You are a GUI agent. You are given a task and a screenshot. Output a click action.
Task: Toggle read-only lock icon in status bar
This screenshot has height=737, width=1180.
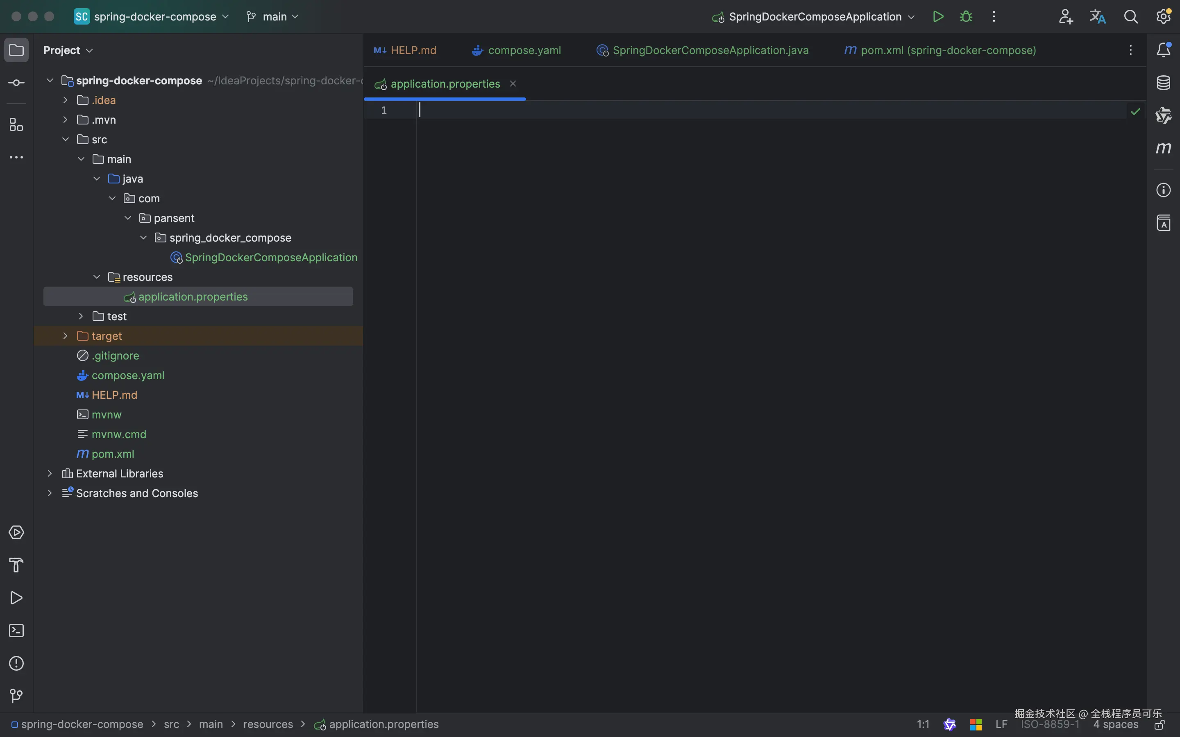click(x=1160, y=725)
